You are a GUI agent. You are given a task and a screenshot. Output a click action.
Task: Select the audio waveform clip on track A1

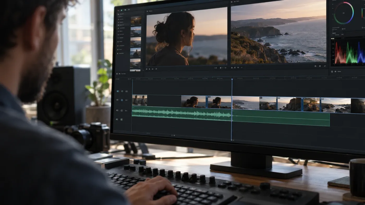[x=182, y=114]
